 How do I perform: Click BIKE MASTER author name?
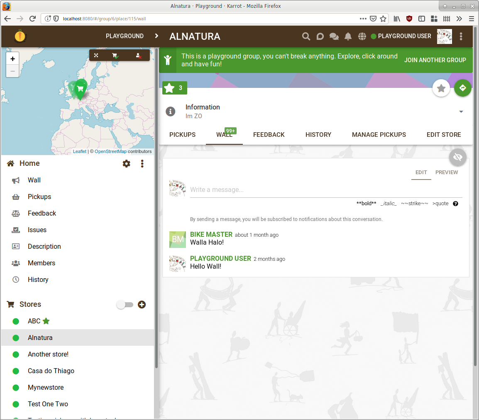click(x=211, y=234)
